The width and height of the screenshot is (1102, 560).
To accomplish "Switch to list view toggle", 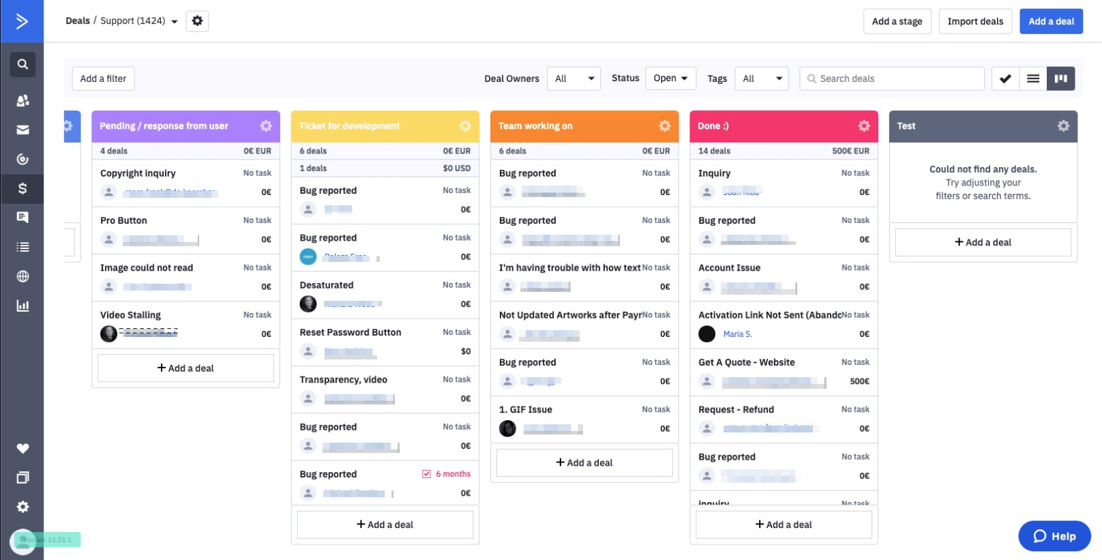I will click(1033, 78).
